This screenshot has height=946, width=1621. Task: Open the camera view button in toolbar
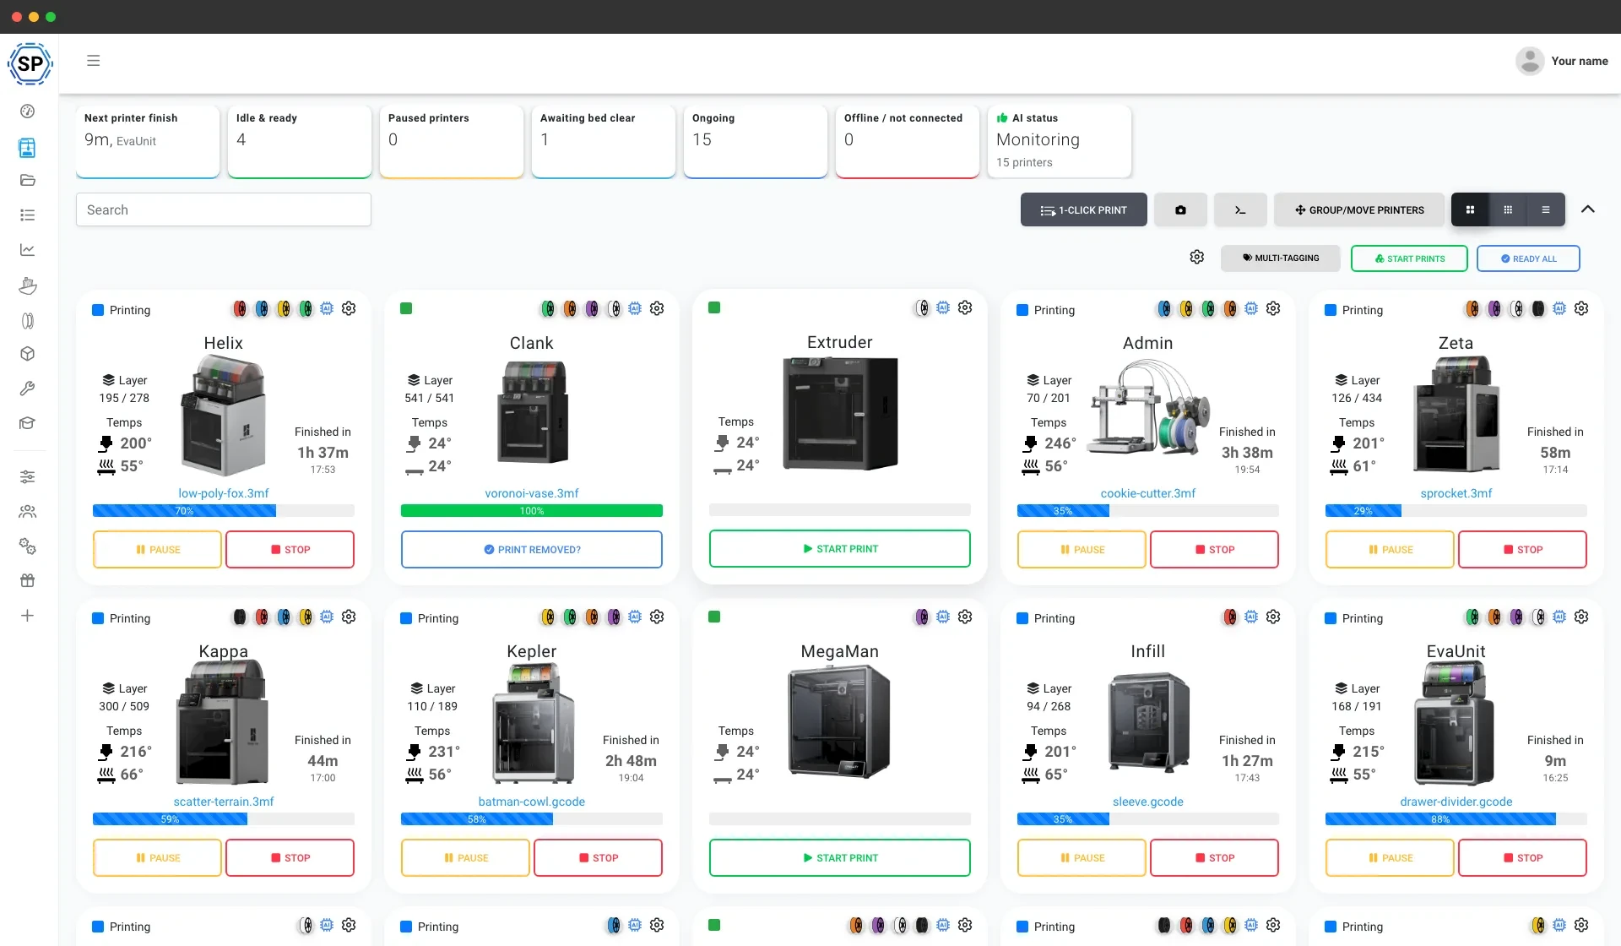tap(1180, 209)
